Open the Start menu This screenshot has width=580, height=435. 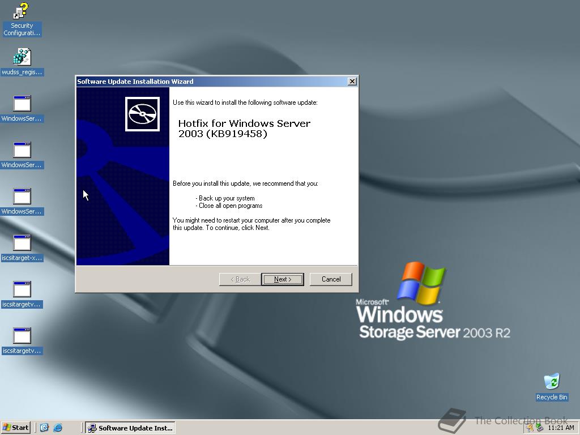[x=15, y=428]
